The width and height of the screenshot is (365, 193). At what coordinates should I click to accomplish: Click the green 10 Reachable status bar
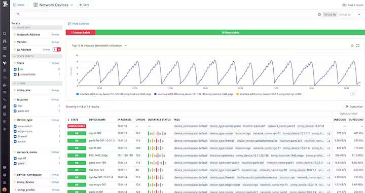[x=230, y=32]
